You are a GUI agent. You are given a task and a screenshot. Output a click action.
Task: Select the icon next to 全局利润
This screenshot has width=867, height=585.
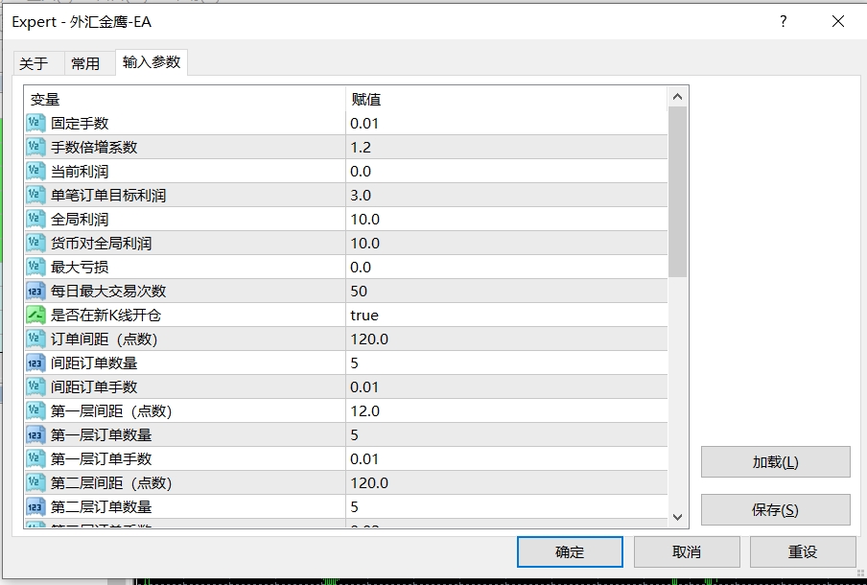tap(35, 219)
